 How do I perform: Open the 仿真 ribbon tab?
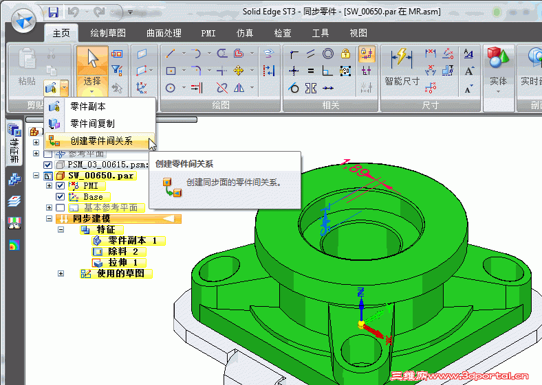[245, 33]
